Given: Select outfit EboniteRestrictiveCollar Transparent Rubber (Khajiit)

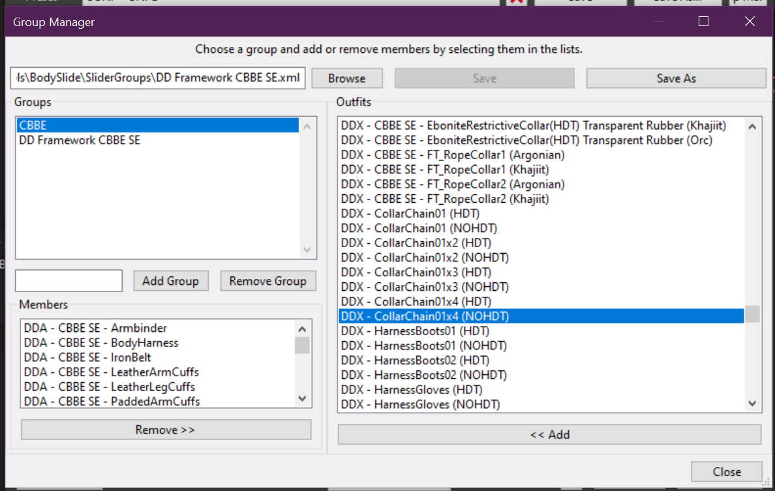Looking at the screenshot, I should click(x=541, y=125).
